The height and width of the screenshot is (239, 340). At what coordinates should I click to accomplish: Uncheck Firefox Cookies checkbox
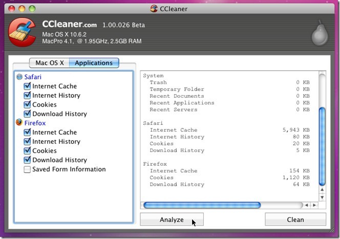coord(27,150)
